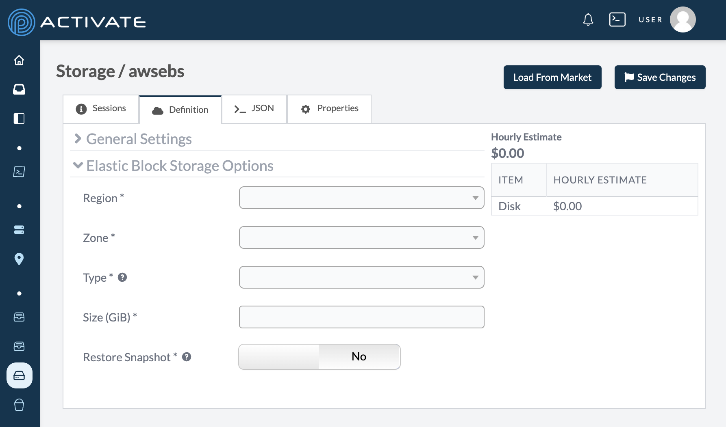Open the Home page from sidebar
This screenshot has height=427, width=726.
19,60
